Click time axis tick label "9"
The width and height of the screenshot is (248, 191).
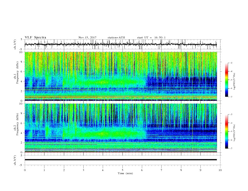[x=200, y=170]
